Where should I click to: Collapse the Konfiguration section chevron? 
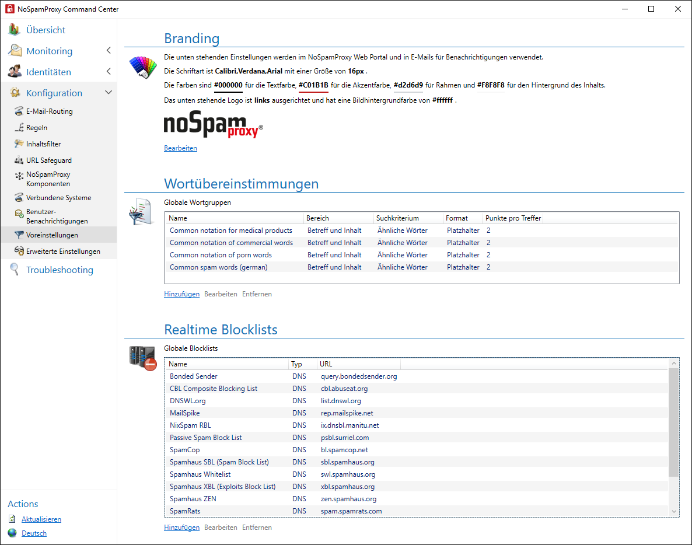pyautogui.click(x=109, y=92)
